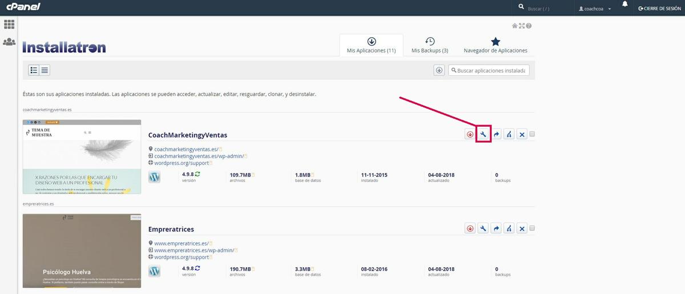685x294 pixels.
Task: Click the WordPress logo for CoachMarketingyVentas
Action: pos(154,177)
